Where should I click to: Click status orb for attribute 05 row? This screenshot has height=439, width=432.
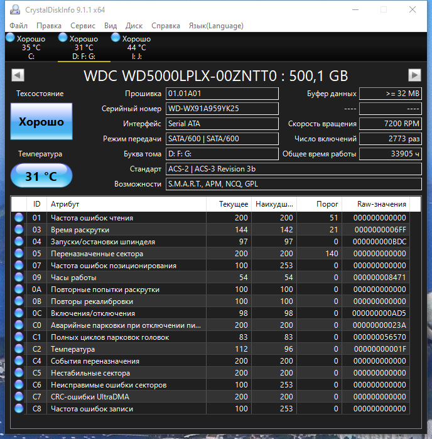click(x=19, y=253)
